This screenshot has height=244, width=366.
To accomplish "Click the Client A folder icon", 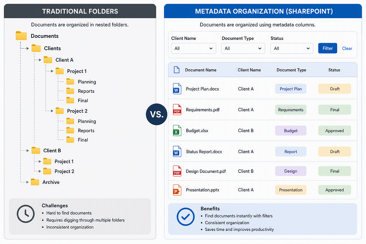I will click(48, 60).
